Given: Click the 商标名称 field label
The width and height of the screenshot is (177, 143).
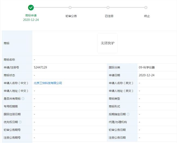Looking at the screenshot, I should (x=9, y=60).
